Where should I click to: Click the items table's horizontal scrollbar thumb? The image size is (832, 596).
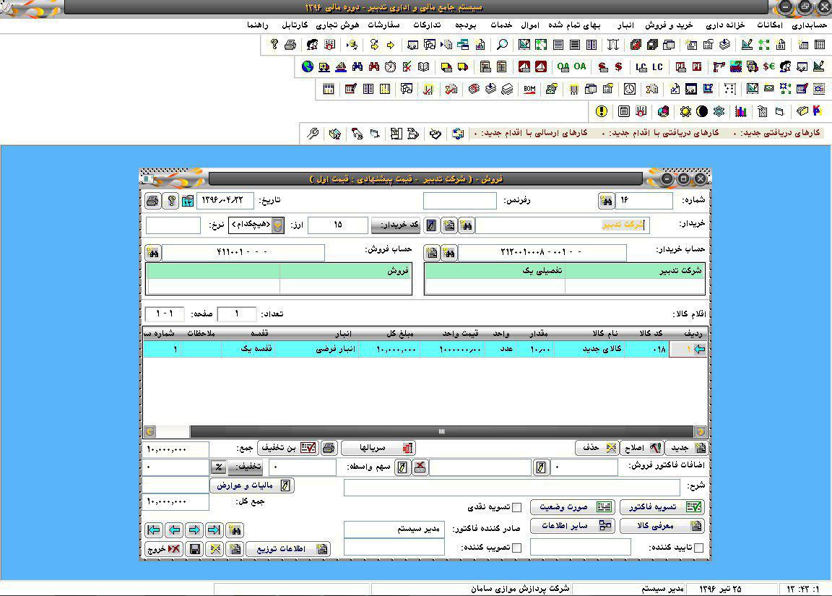[x=441, y=431]
